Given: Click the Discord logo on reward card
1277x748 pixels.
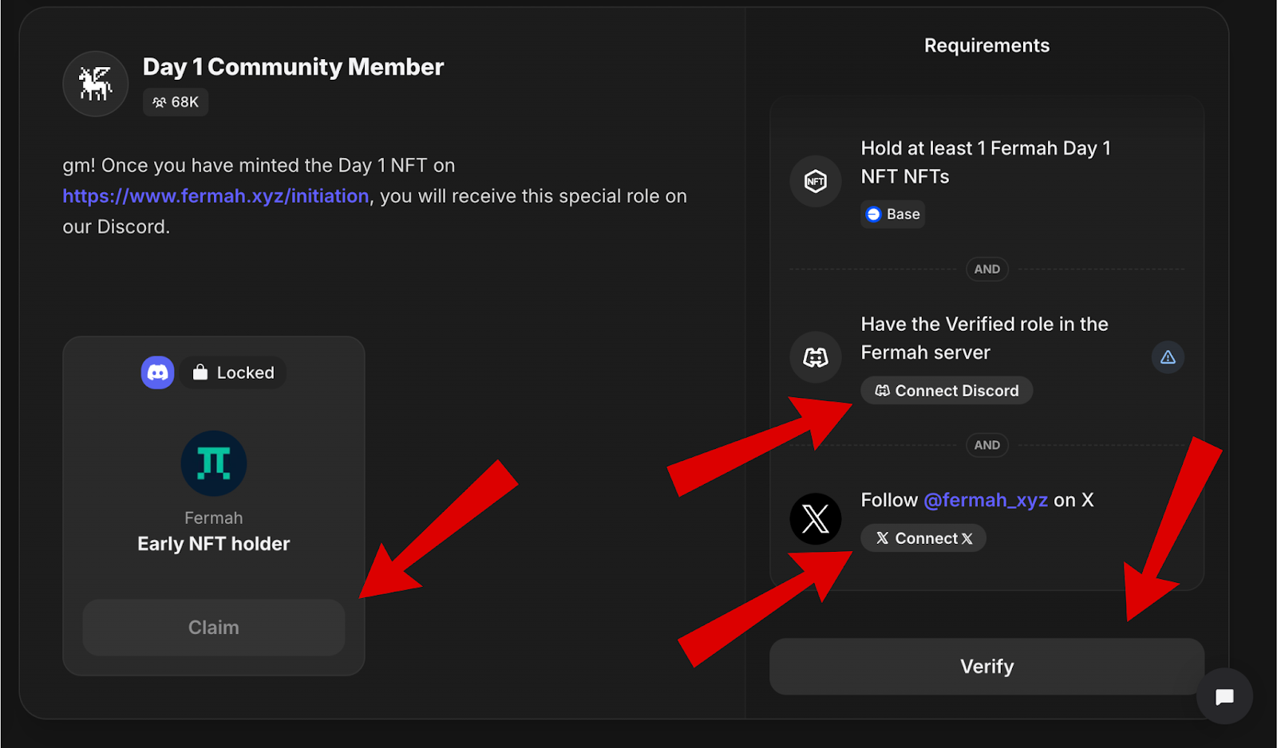Looking at the screenshot, I should (158, 372).
